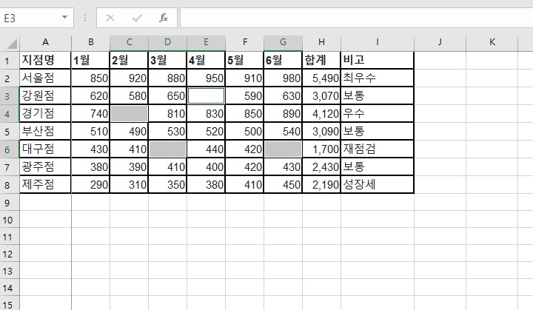Image resolution: width=533 pixels, height=310 pixels.
Task: Select the 경기점 cell
Action: [x=45, y=113]
